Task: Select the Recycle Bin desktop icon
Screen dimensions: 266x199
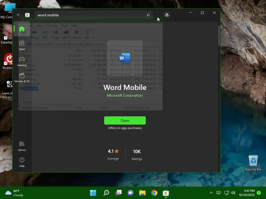Action: coord(253,163)
